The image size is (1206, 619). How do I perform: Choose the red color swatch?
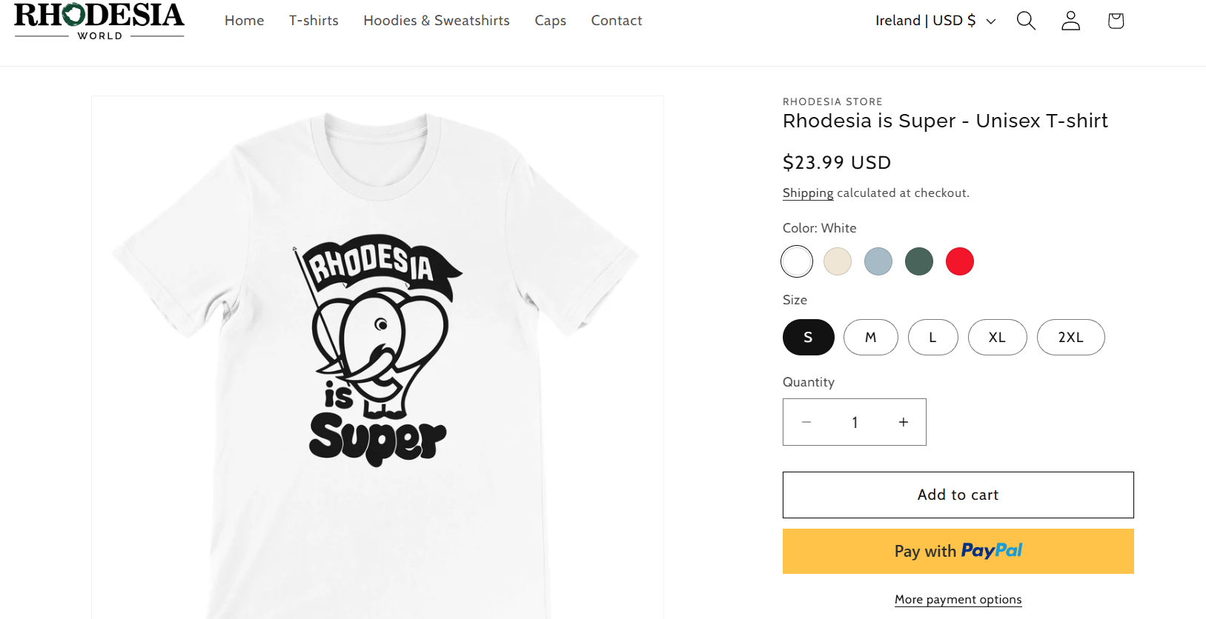click(x=960, y=261)
